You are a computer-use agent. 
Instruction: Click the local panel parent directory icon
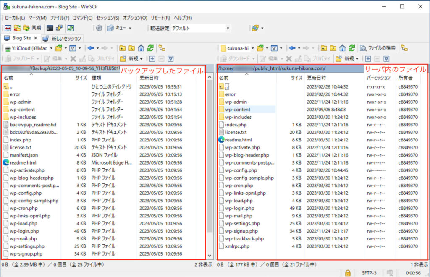[122, 48]
